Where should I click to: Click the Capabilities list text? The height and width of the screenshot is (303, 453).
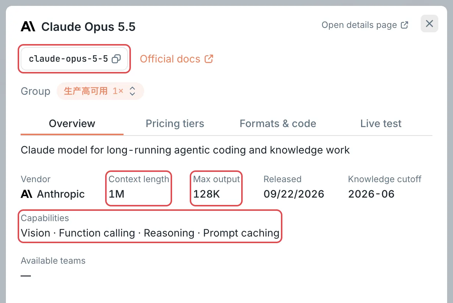pyautogui.click(x=150, y=233)
